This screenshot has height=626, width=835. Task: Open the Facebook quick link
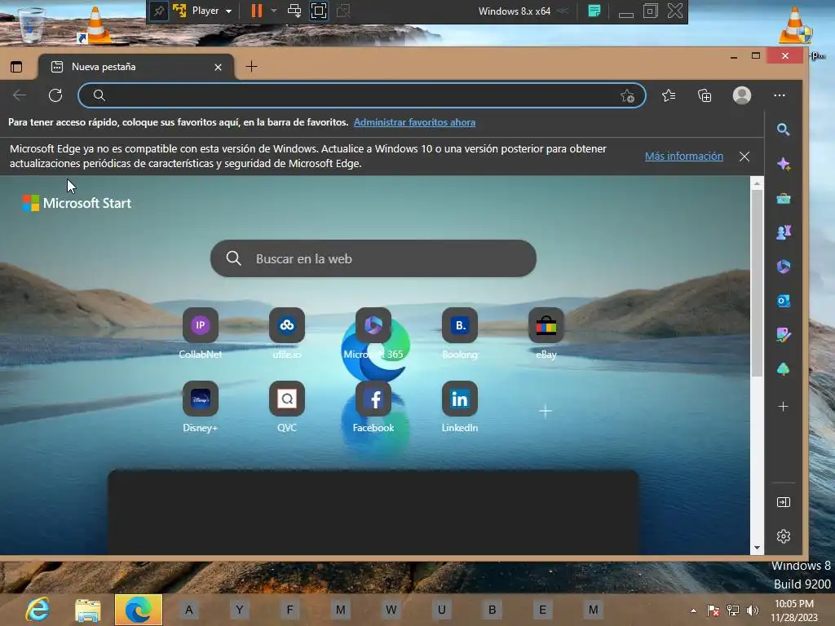[x=373, y=408]
